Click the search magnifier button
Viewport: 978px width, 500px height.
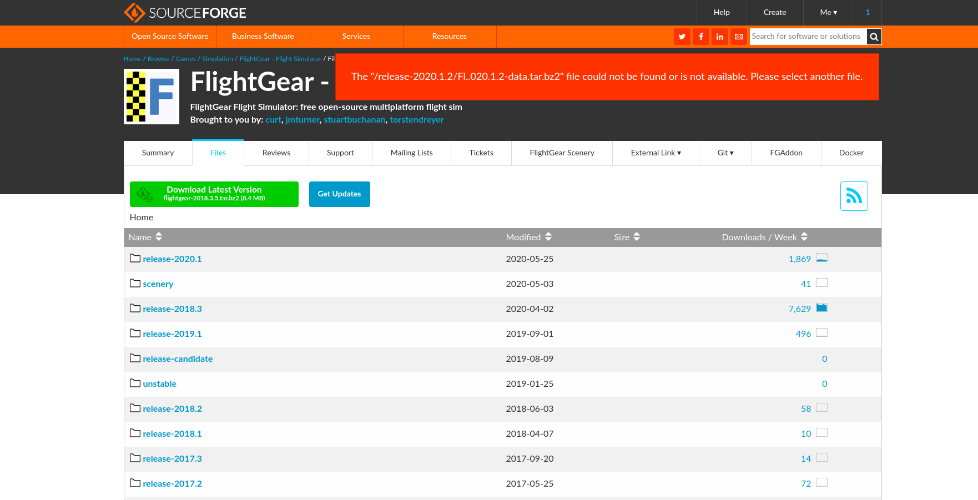click(874, 37)
